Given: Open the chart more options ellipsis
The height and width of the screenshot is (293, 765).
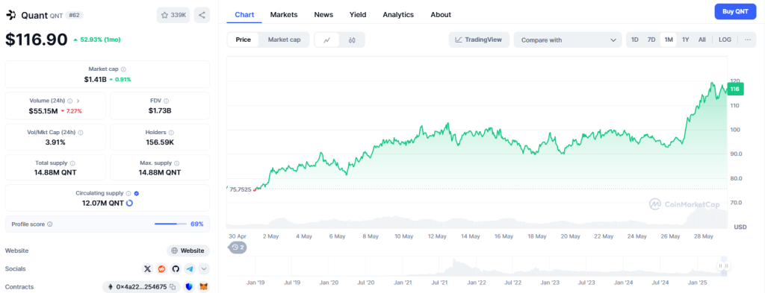Looking at the screenshot, I should (748, 40).
